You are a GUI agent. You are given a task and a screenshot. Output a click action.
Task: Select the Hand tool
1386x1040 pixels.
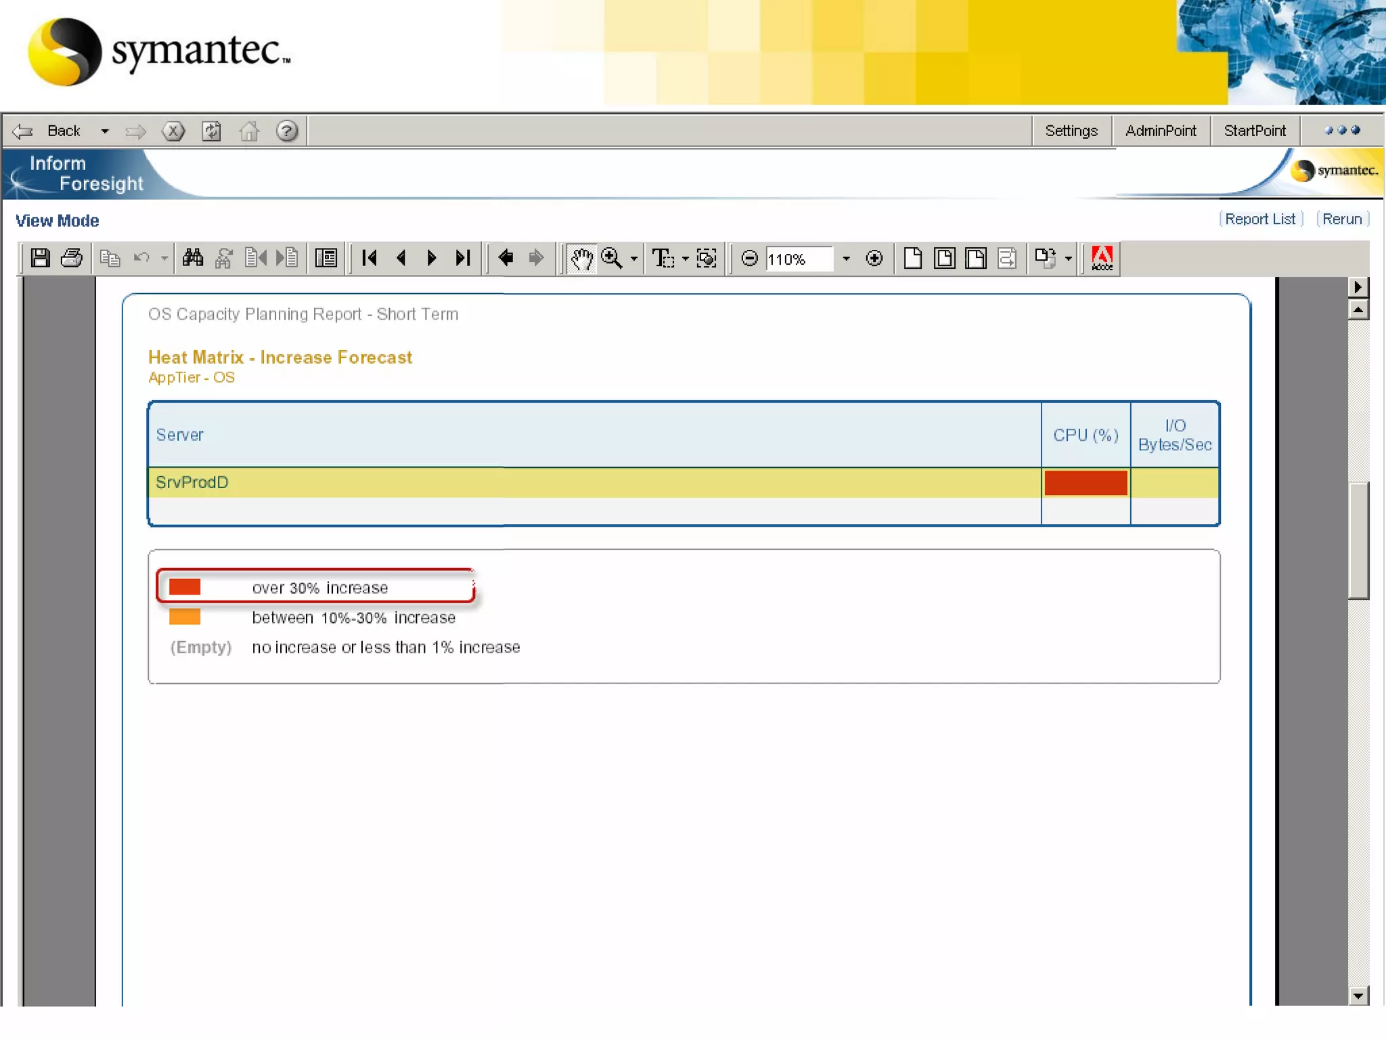point(581,258)
